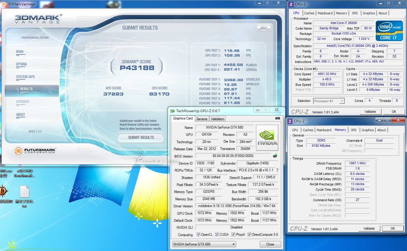Select SYSTEM INFO in 3DMark sidebar
407x251 pixels.
tap(25, 77)
